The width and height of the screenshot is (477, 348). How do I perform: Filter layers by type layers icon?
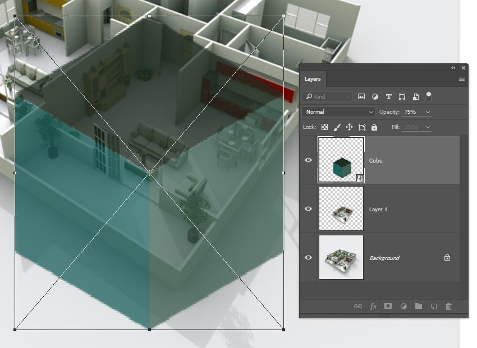(x=388, y=96)
